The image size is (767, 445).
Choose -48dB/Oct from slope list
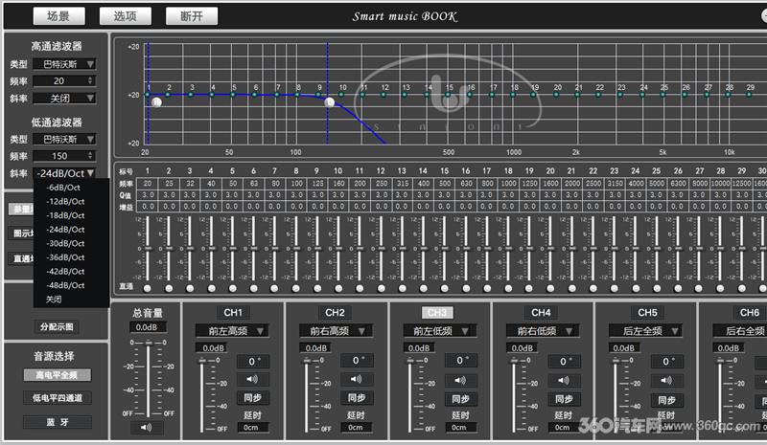65,285
